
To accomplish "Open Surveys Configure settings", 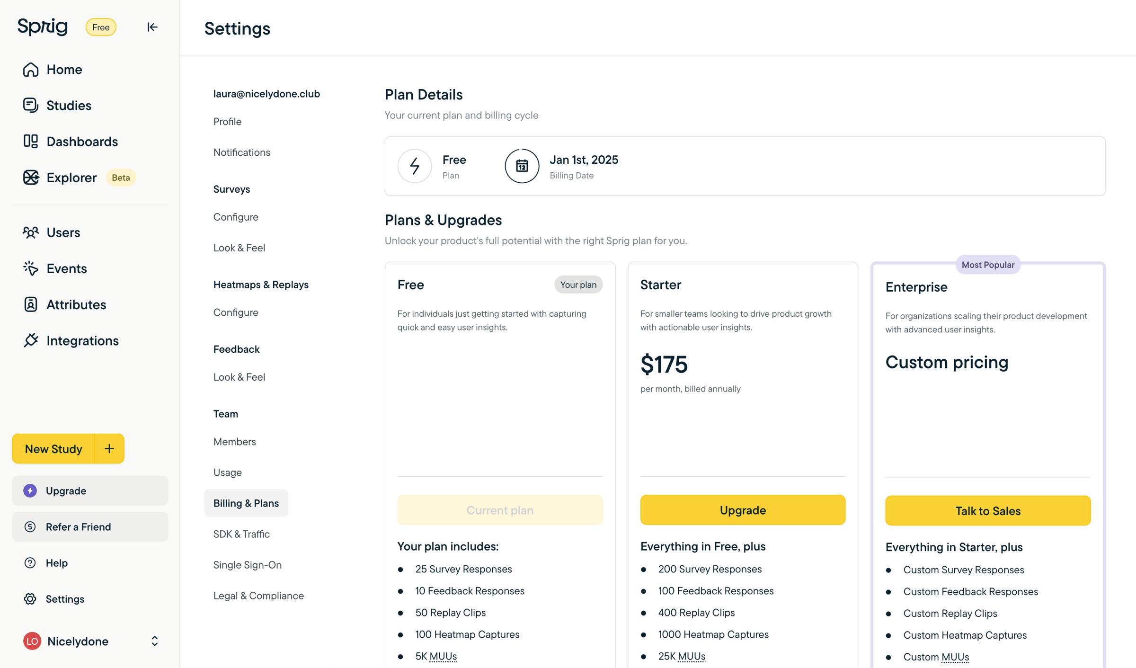I will (x=236, y=217).
